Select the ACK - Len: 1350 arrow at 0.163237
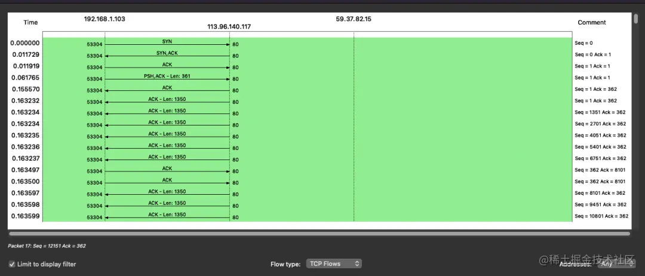The image size is (645, 276). (x=167, y=160)
